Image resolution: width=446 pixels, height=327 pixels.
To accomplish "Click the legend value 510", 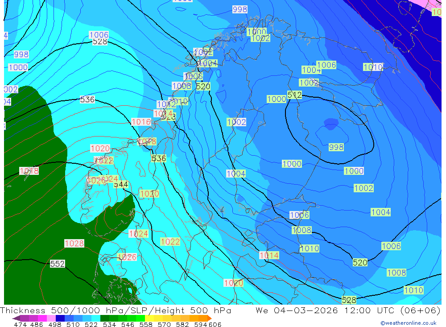I will coord(73,324).
